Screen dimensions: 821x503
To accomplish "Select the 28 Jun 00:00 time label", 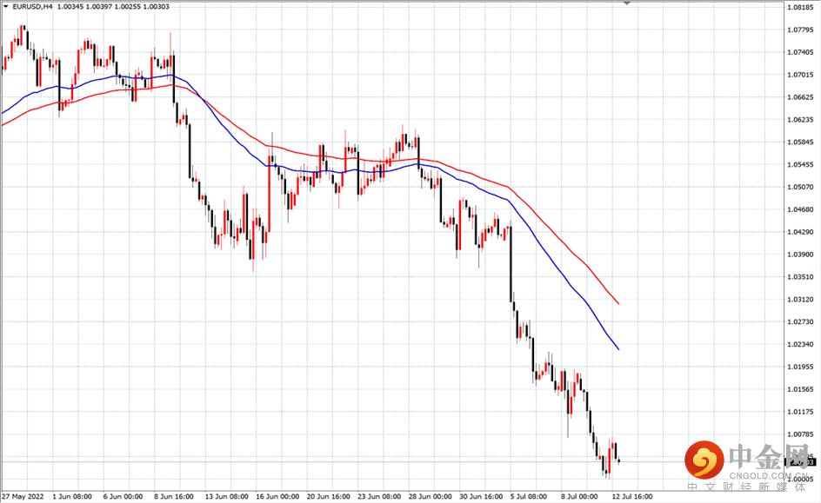I will click(430, 496).
